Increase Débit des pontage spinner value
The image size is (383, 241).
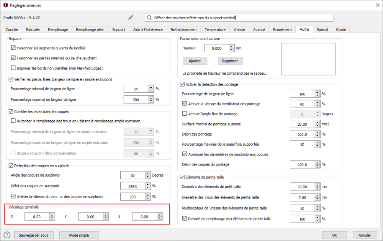317,133
